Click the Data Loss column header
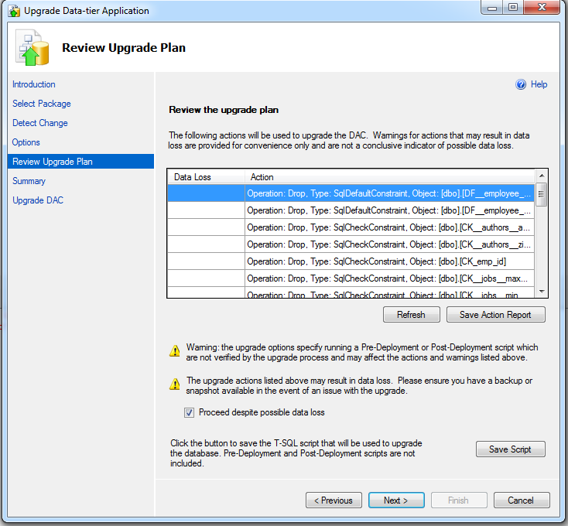The image size is (568, 526). 206,177
